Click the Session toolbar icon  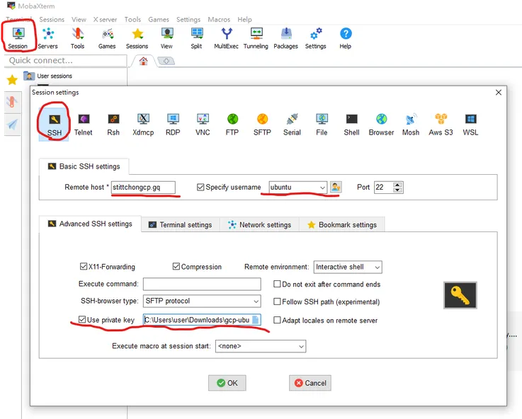[18, 38]
